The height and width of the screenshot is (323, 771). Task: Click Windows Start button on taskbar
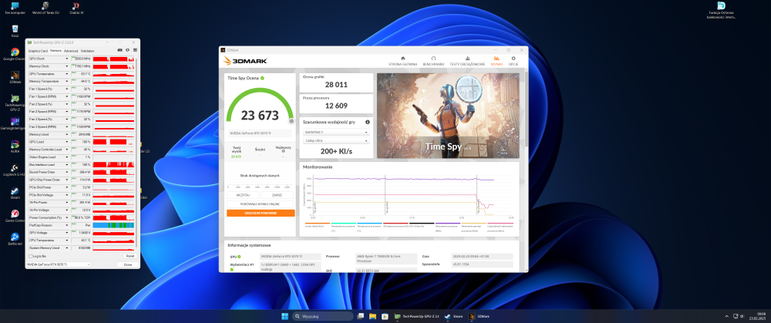(284, 316)
